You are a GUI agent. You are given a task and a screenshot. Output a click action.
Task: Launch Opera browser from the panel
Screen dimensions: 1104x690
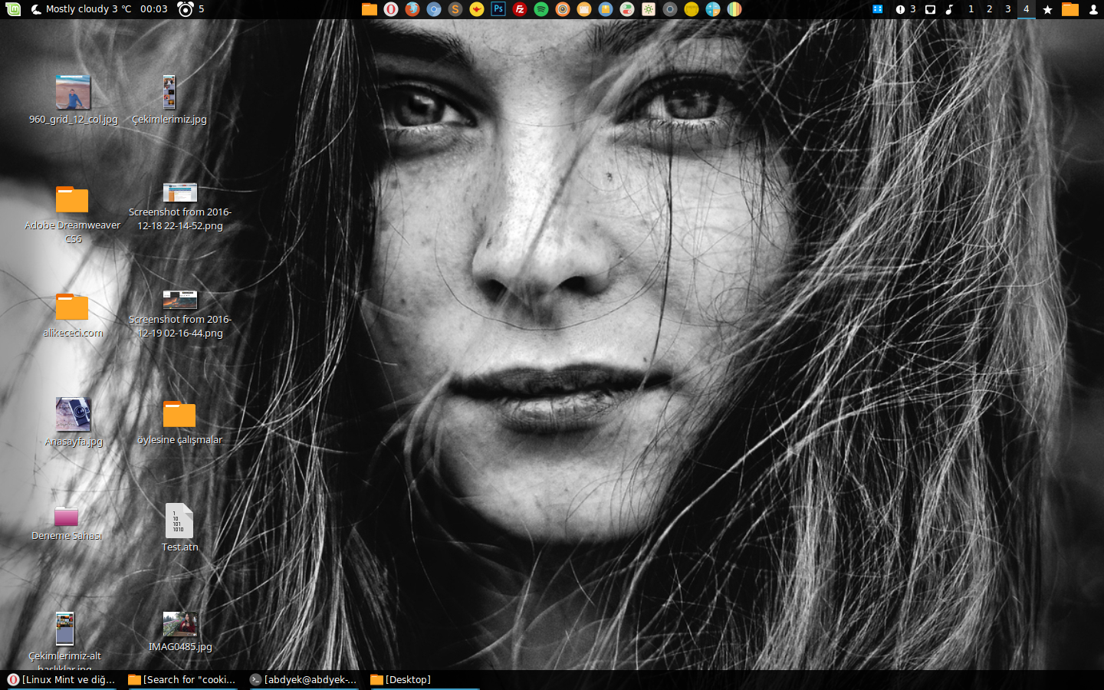(391, 9)
